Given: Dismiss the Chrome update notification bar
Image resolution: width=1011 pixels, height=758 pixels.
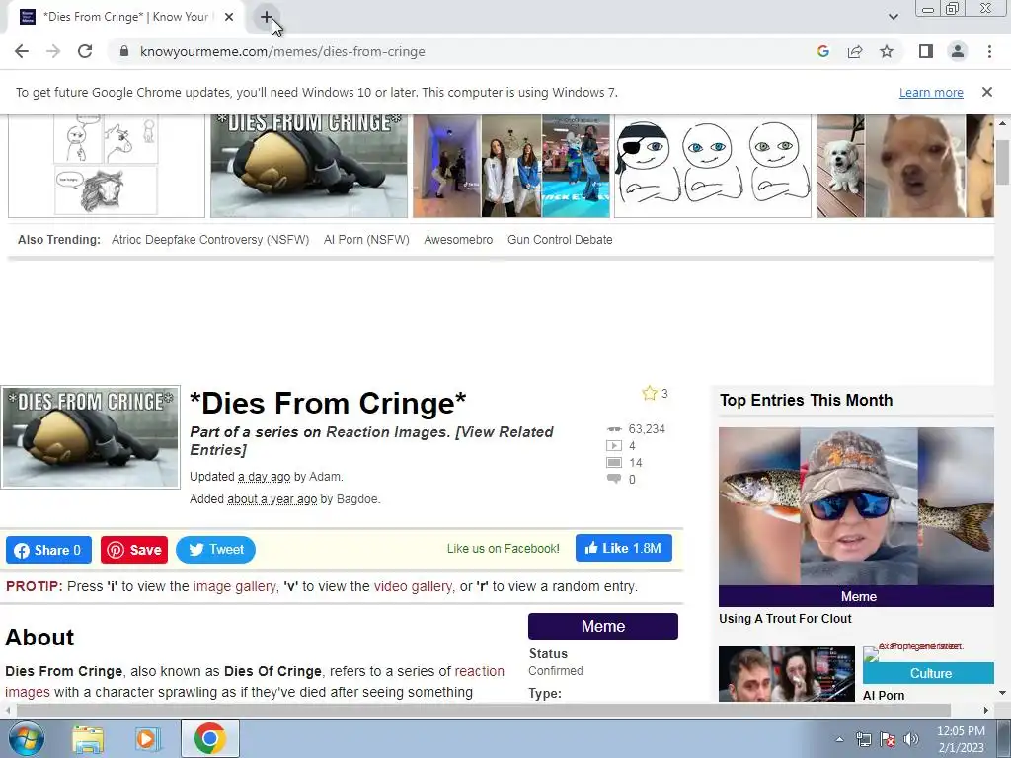Looking at the screenshot, I should coord(987,92).
